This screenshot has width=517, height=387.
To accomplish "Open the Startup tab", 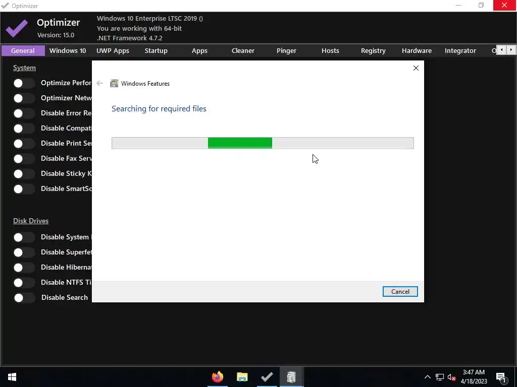I will coord(156,51).
